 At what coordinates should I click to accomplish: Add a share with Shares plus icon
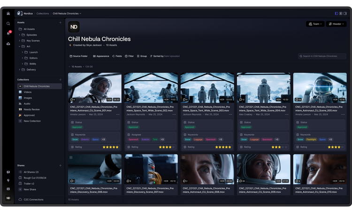tap(61, 166)
